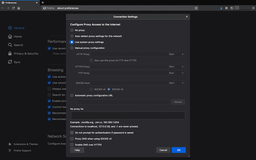Open Extensions & Themes

(25, 144)
